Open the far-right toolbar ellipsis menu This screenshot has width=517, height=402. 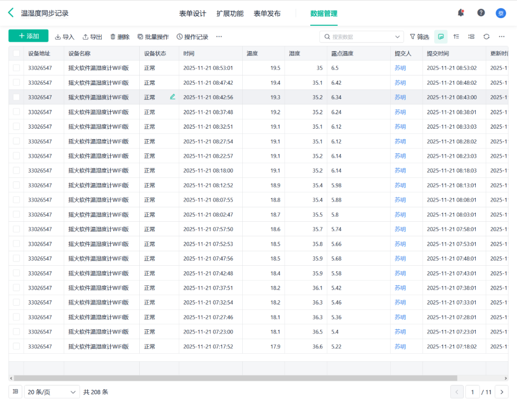pyautogui.click(x=502, y=36)
